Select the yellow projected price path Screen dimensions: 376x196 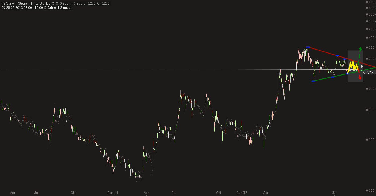[352, 67]
